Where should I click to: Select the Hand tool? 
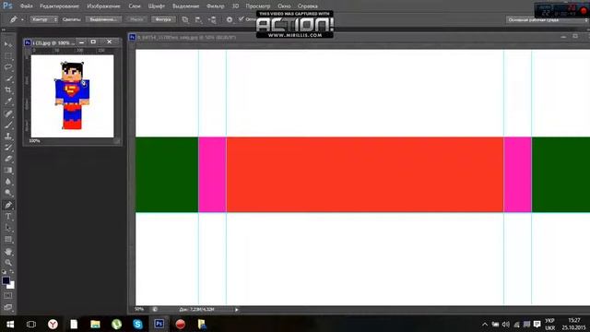point(8,252)
